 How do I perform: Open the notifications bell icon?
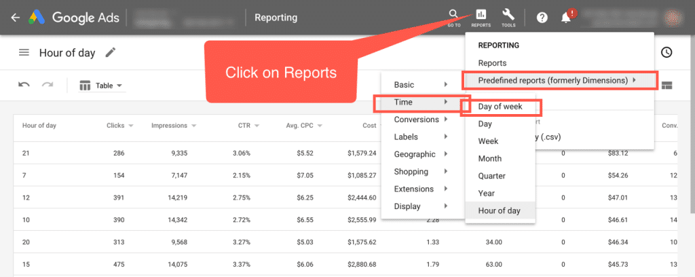pyautogui.click(x=566, y=18)
